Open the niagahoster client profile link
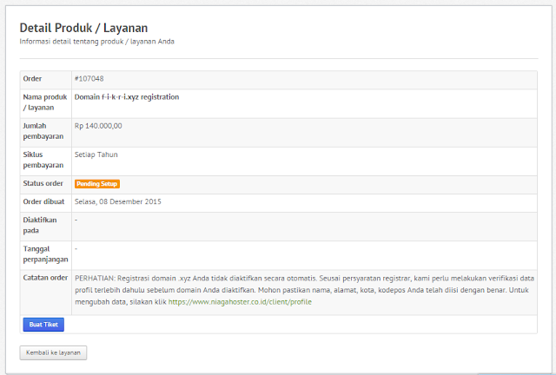Screen dimensions: 556x375 coord(240,302)
